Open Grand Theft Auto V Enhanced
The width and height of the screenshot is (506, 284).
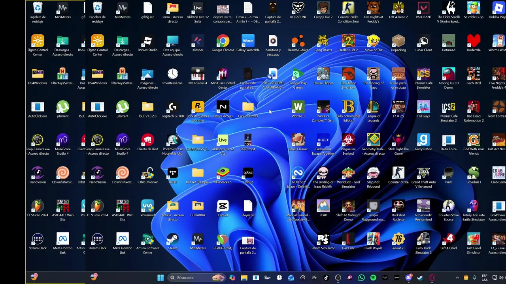pyautogui.click(x=423, y=178)
